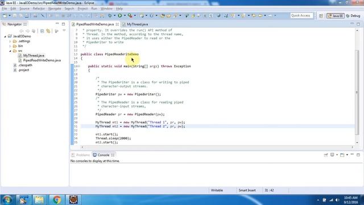Click the Save All toolbar icon
Image resolution: width=364 pixels, height=205 pixels.
click(x=20, y=15)
